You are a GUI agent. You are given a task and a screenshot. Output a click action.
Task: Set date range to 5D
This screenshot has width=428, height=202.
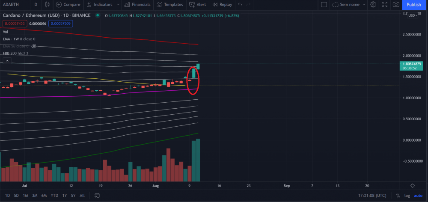(x=16, y=196)
